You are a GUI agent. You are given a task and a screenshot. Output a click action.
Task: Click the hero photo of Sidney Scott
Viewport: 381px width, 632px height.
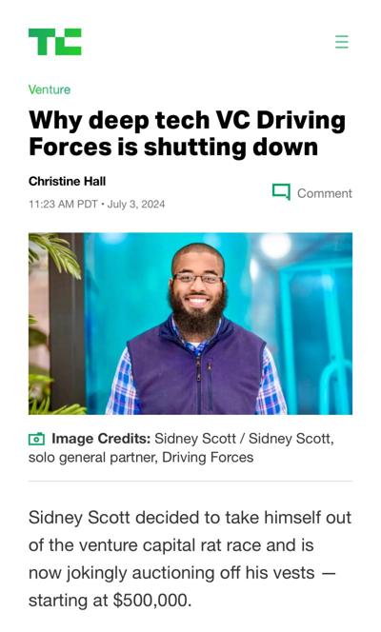pyautogui.click(x=190, y=324)
